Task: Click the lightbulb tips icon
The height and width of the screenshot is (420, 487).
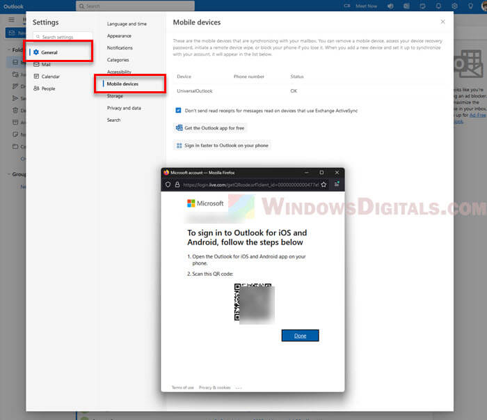Action: 470,6
